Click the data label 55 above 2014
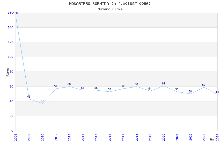Screen dimensions: 220x142 click(83, 88)
